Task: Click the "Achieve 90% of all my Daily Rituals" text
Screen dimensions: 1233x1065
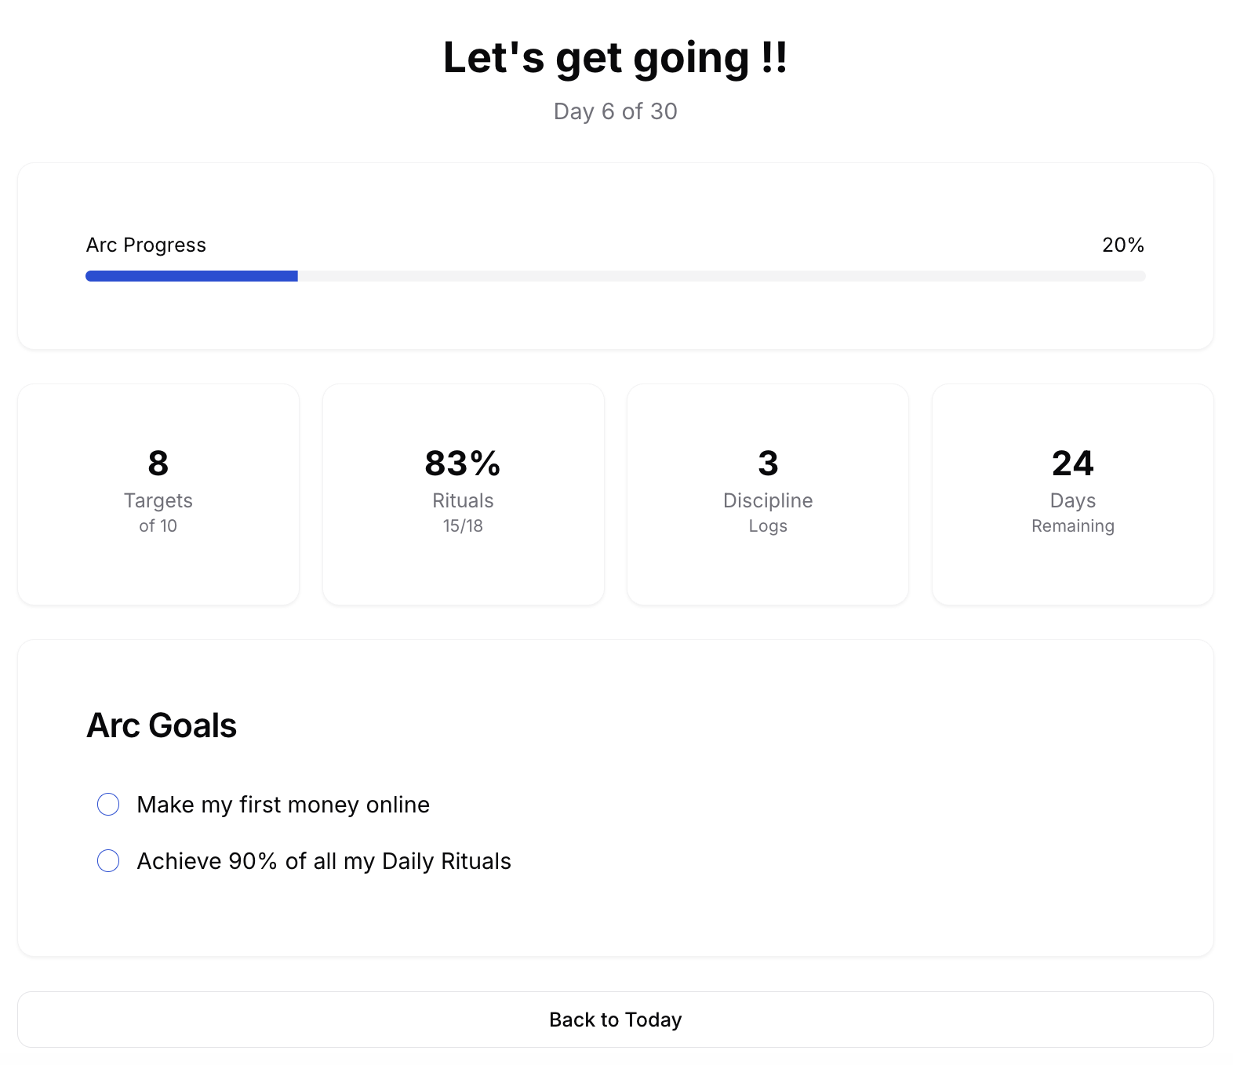Action: point(324,861)
